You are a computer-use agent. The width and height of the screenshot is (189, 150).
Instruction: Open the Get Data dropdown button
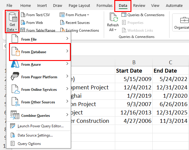pos(12,22)
